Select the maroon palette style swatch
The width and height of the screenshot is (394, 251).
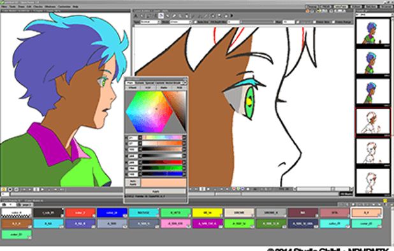tap(303, 213)
